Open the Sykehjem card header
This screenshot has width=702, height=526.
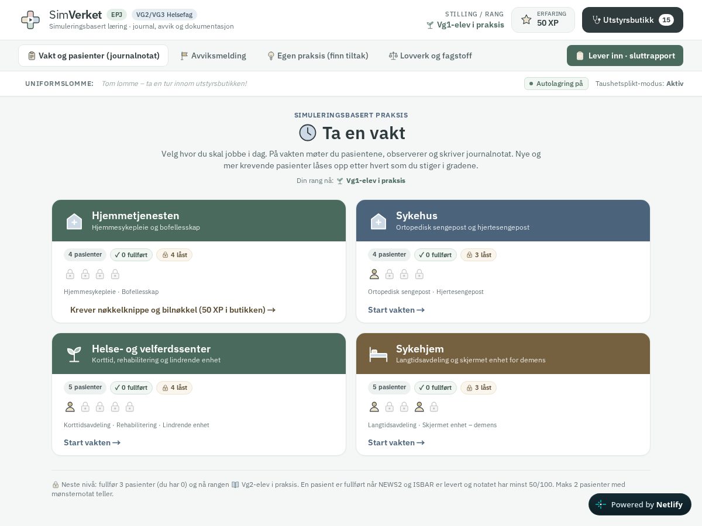coord(503,354)
